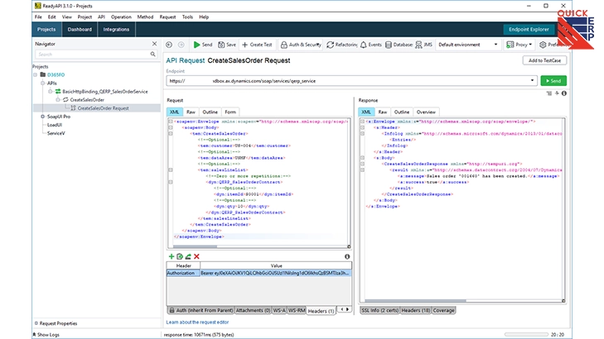Open the Attachments (0) tab
The height and width of the screenshot is (339, 604).
coord(253,310)
